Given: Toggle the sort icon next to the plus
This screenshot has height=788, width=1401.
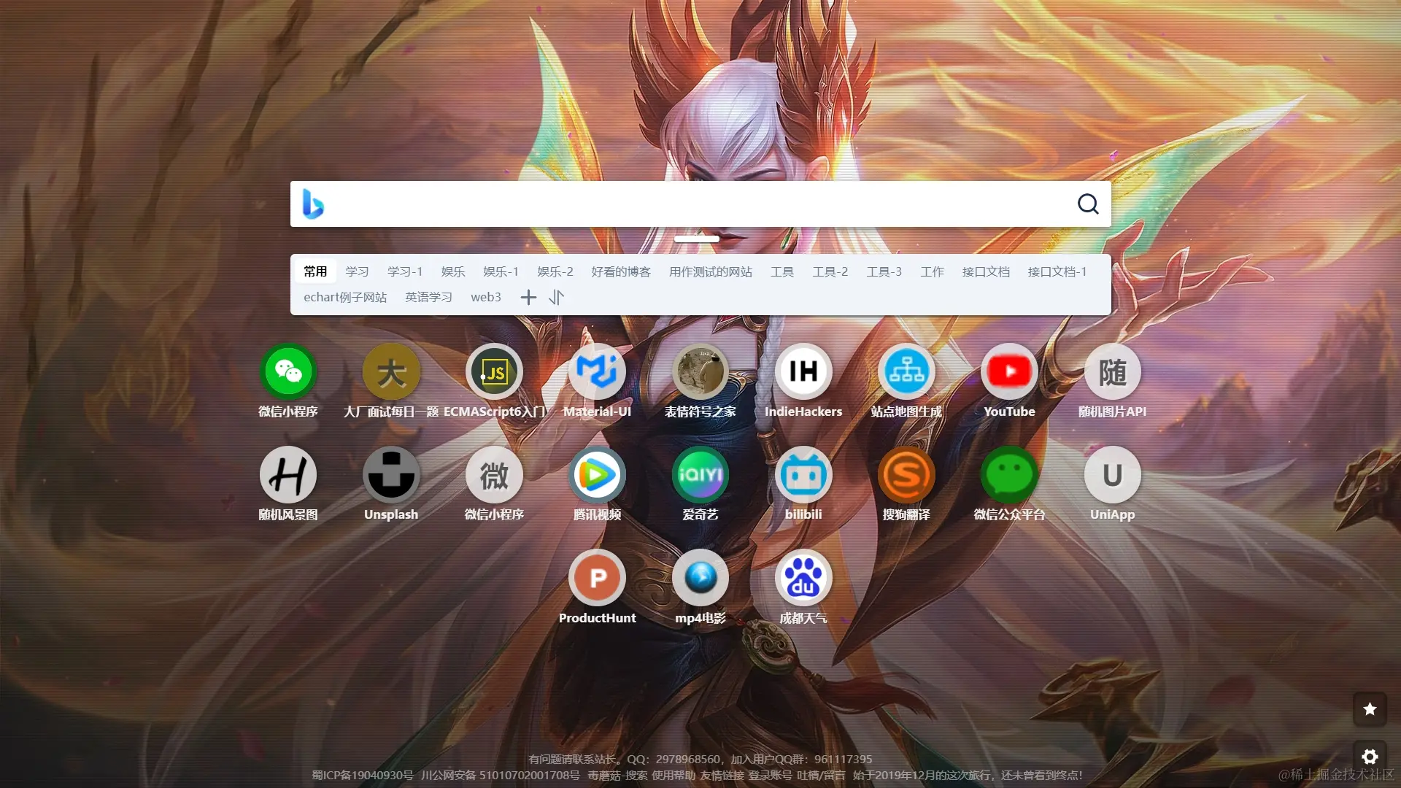Looking at the screenshot, I should pyautogui.click(x=557, y=297).
